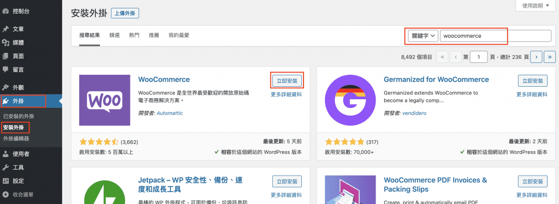
Task: Click the 外掛 plug icon in sidebar
Action: (x=6, y=101)
